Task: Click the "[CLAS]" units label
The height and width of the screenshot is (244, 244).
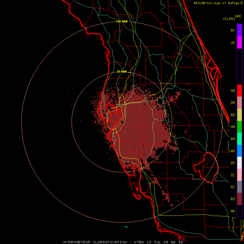Action: click(x=229, y=19)
